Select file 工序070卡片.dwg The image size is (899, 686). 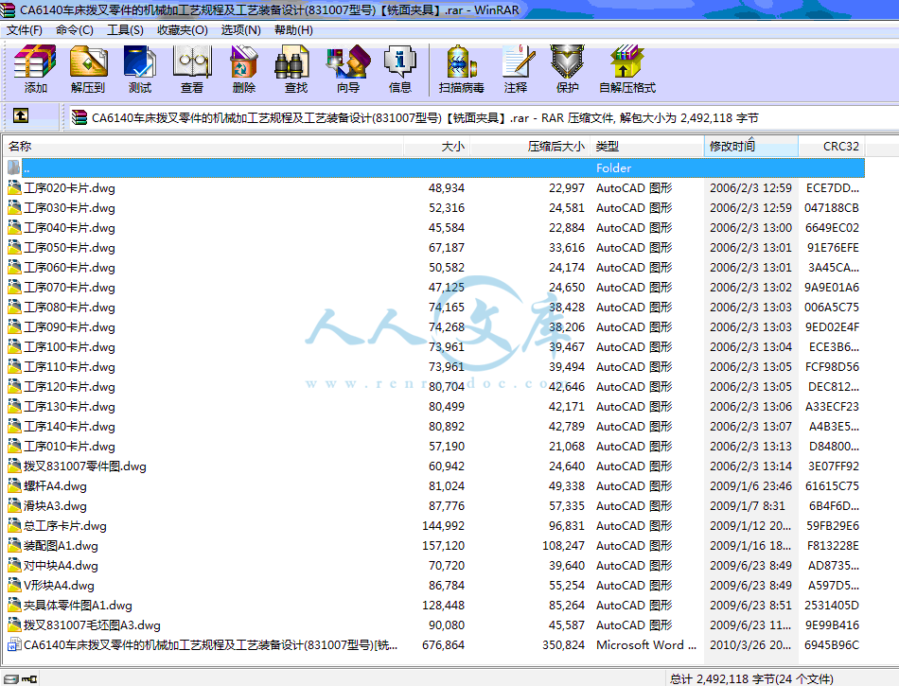[69, 287]
